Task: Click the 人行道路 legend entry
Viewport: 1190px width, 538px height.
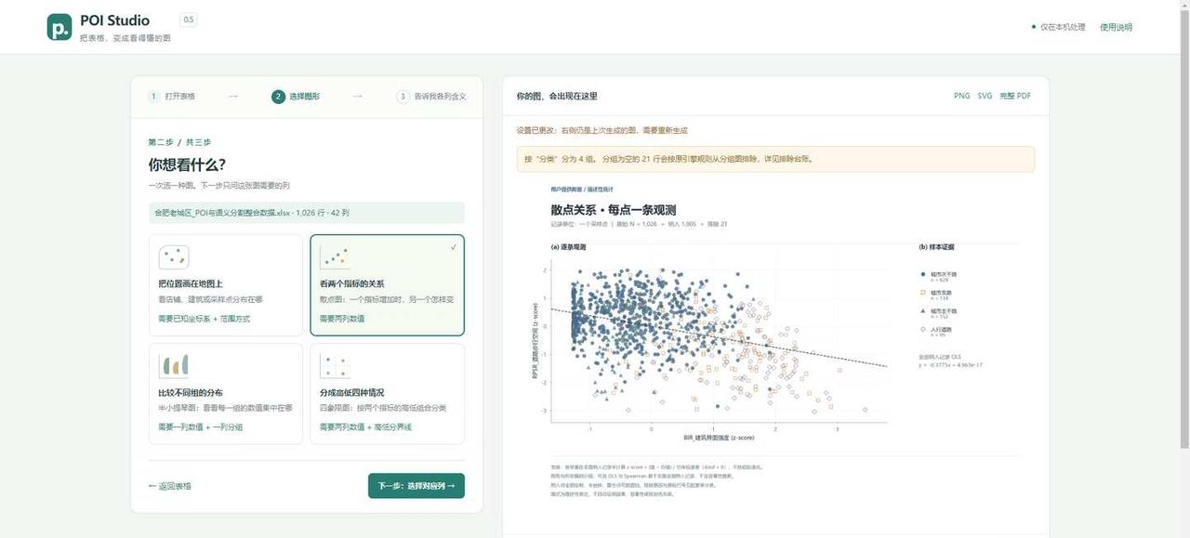Action: 936,331
